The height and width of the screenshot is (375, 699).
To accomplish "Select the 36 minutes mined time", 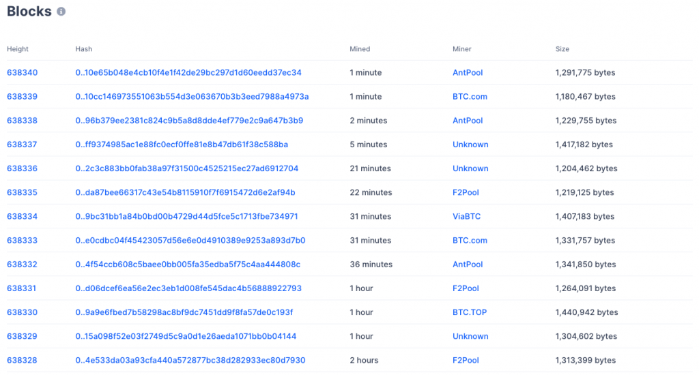I will [x=371, y=265].
